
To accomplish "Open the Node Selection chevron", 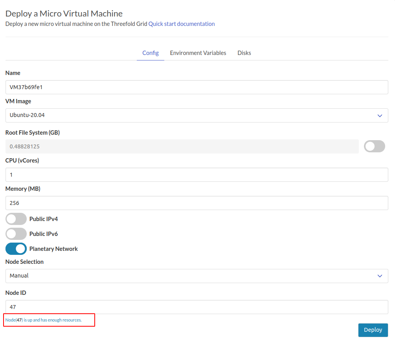I will pyautogui.click(x=380, y=276).
